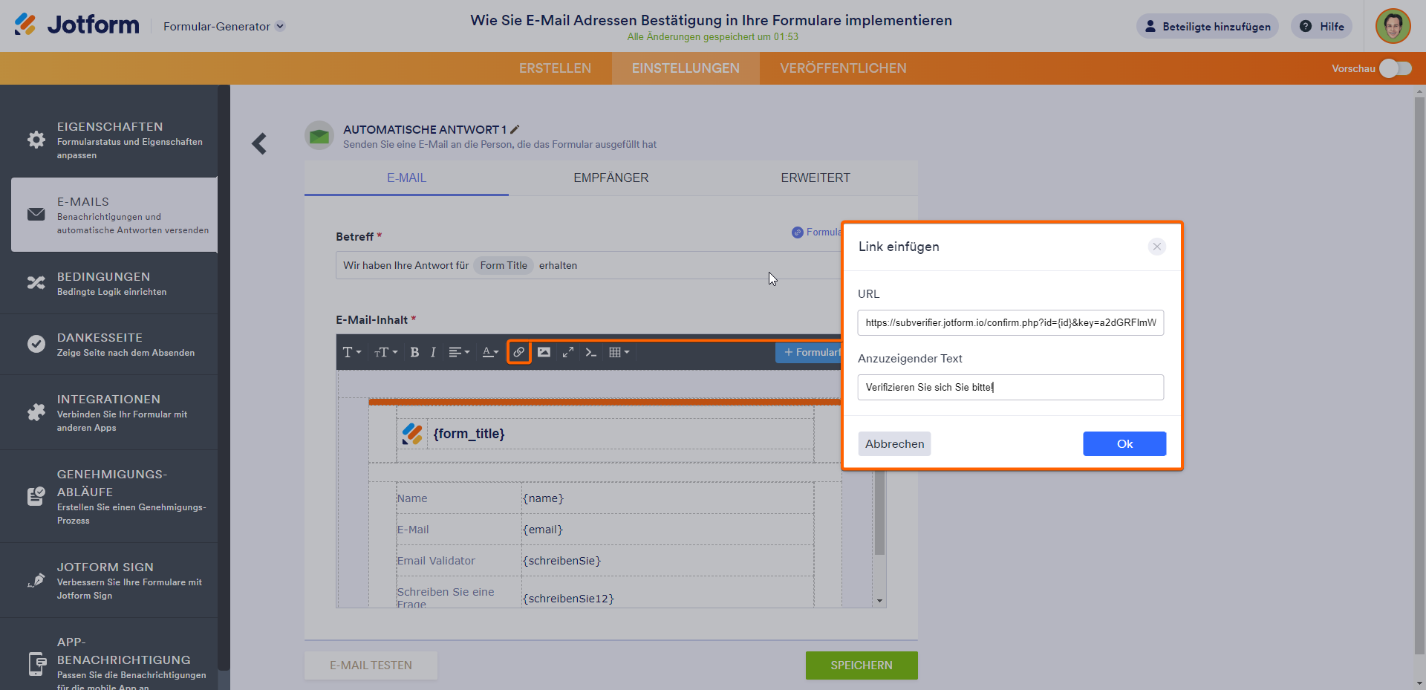Click the Dankesseite checkmark icon
This screenshot has width=1426, height=690.
tap(36, 344)
